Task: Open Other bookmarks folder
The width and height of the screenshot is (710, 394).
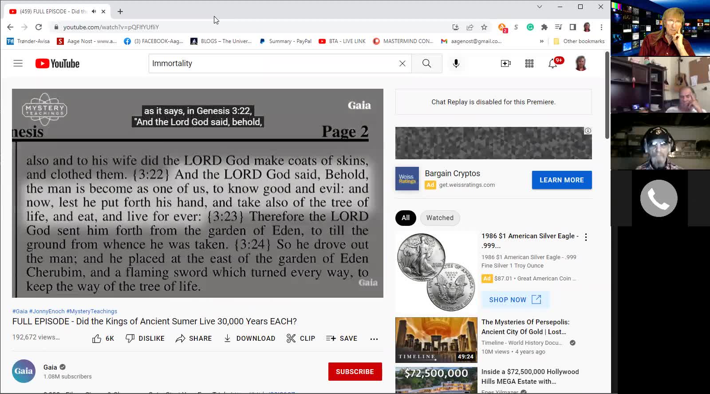Action: click(579, 41)
